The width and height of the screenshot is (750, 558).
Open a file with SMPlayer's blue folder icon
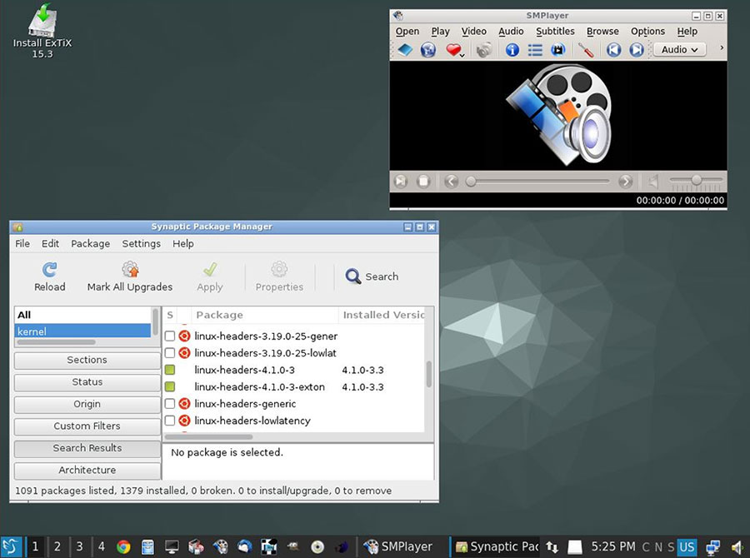405,50
